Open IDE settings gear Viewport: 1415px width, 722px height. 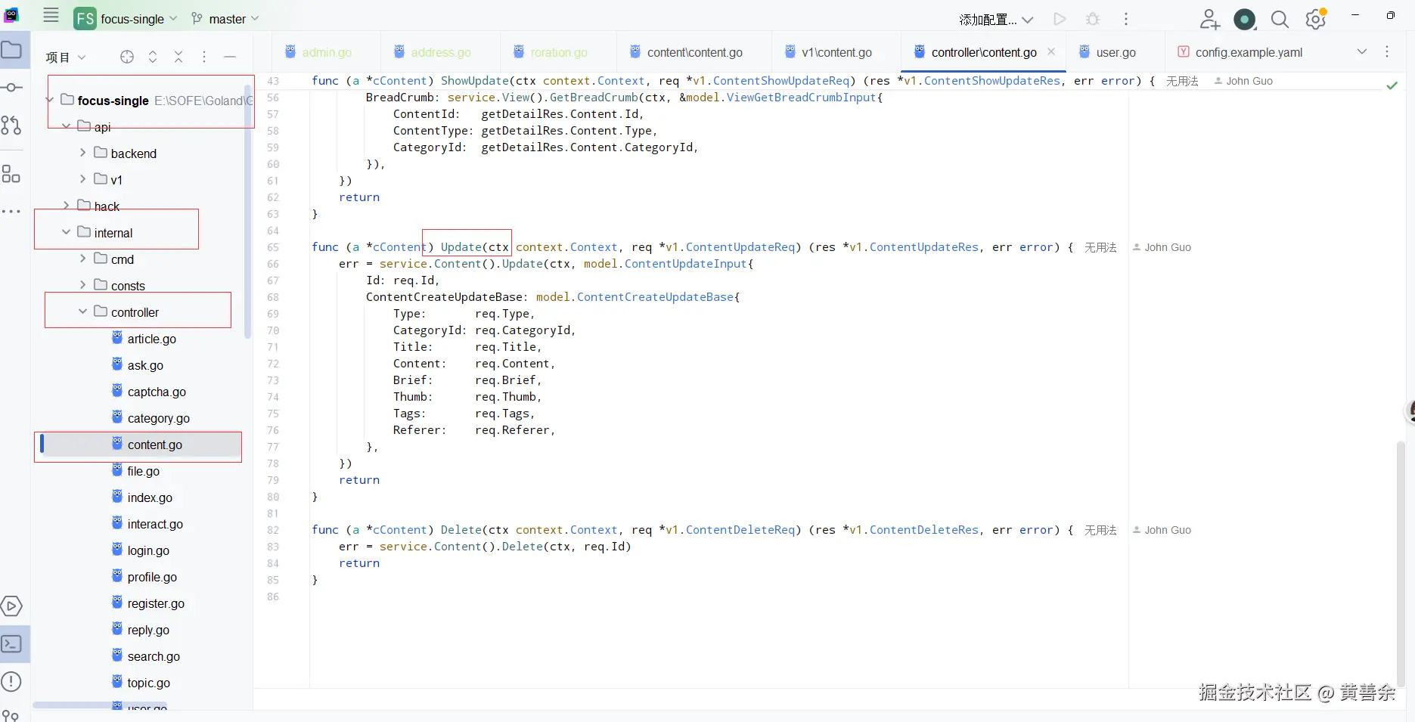(1316, 19)
